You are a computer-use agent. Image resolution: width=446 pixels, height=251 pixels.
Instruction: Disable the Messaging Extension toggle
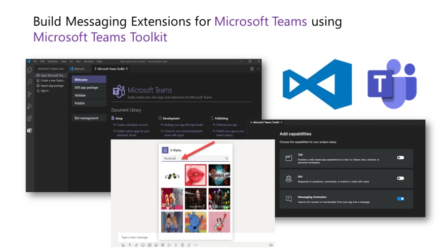(x=400, y=199)
